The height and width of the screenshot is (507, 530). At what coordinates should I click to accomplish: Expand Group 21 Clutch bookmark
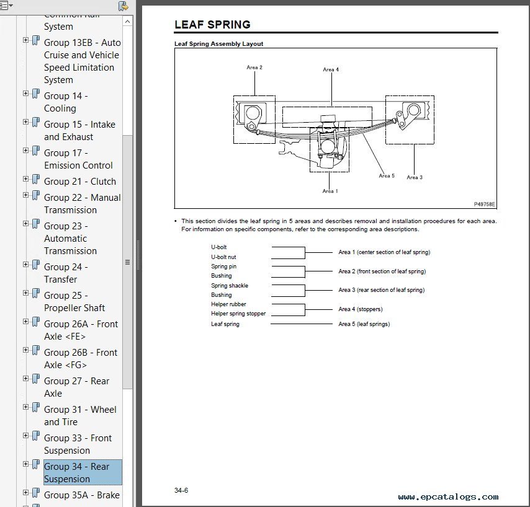coord(25,179)
